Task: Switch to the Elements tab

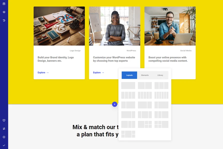Action: [x=145, y=75]
